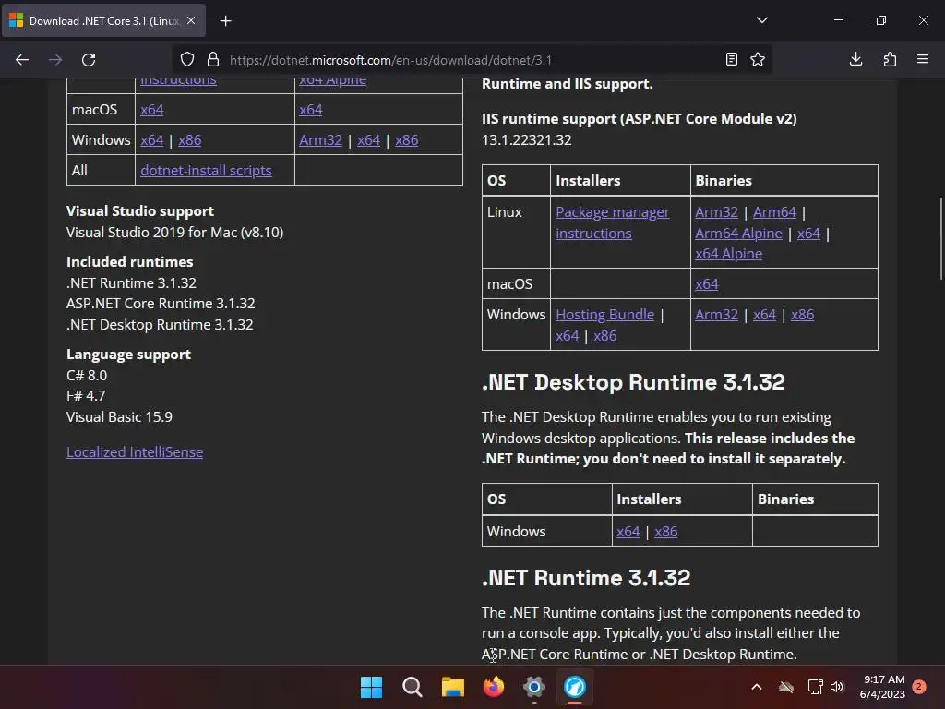The width and height of the screenshot is (945, 709).
Task: Download ASP.NET Windows Arm32 binary
Action: (x=716, y=315)
